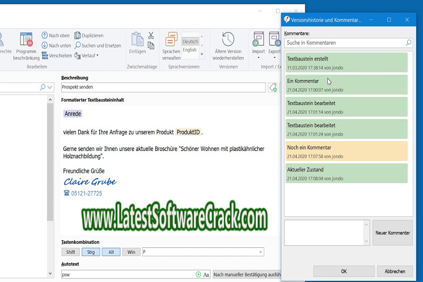
Task: Click the Verschieben ribbon command
Action: click(x=56, y=55)
